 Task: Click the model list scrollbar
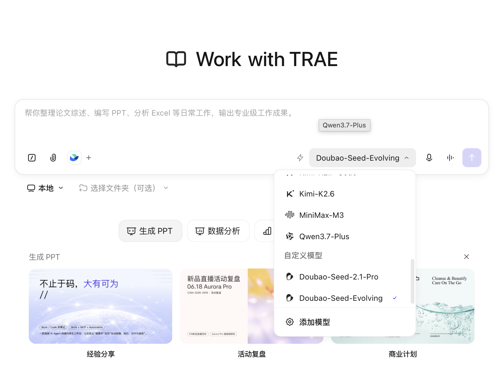tap(412, 281)
